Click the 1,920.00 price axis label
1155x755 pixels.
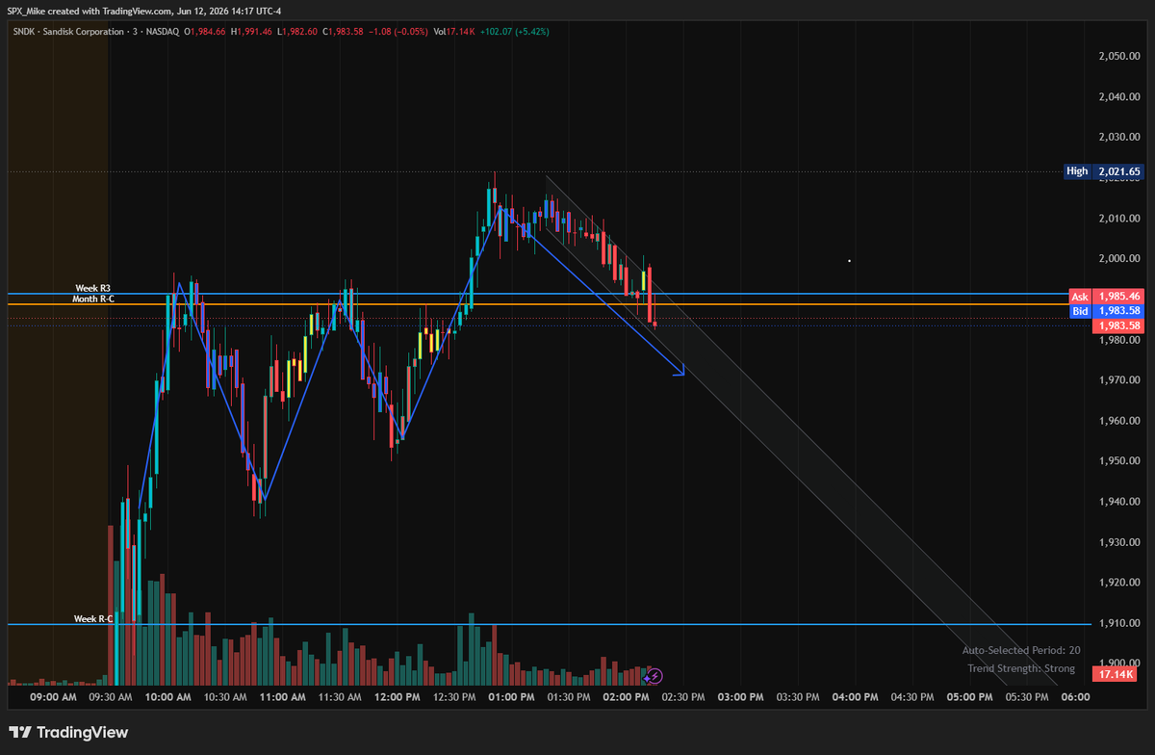pos(1119,583)
